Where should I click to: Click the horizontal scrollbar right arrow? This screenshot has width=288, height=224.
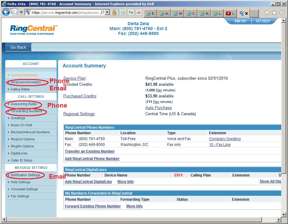click(x=279, y=219)
